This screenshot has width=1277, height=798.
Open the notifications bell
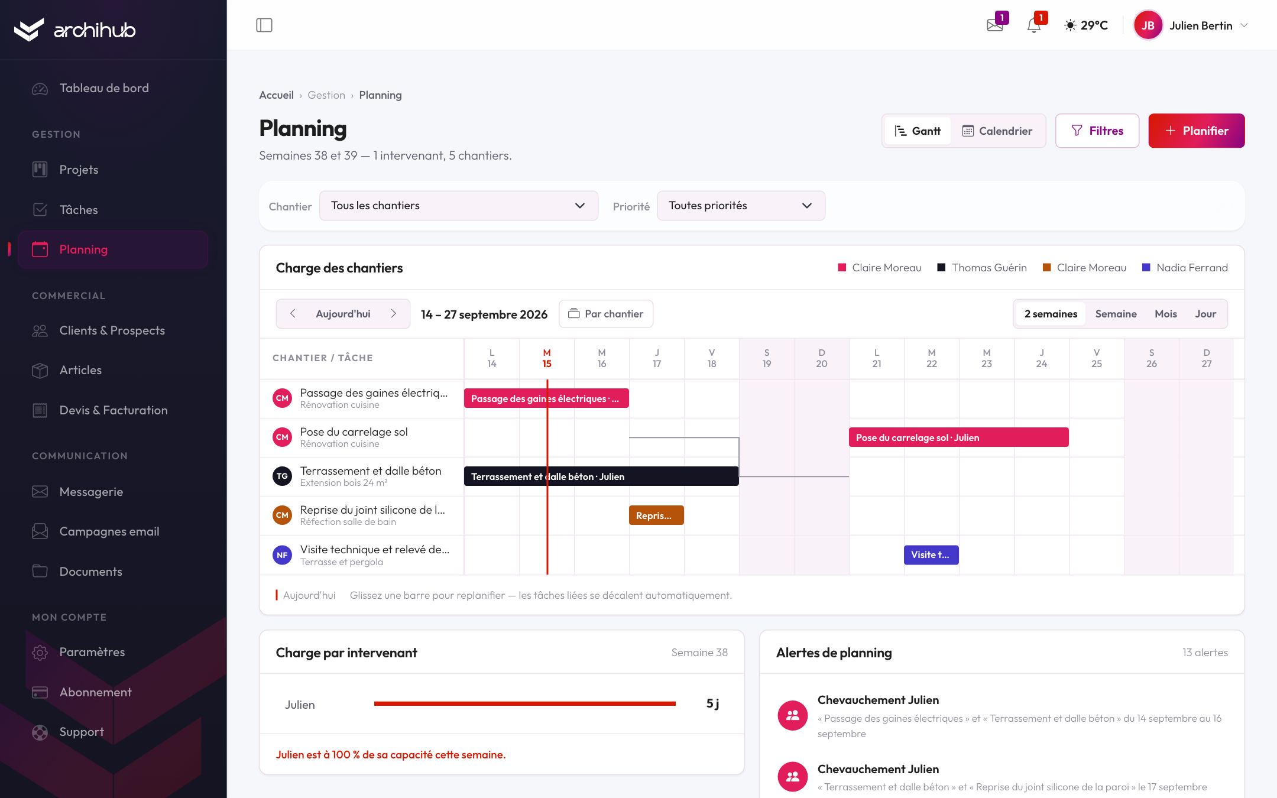(1034, 25)
